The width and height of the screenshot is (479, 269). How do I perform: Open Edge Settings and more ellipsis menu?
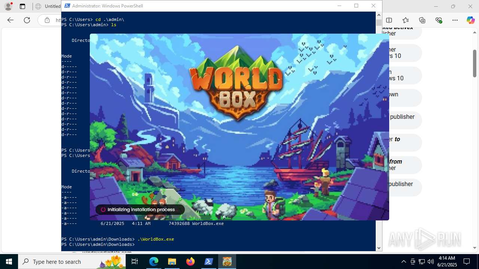[455, 20]
